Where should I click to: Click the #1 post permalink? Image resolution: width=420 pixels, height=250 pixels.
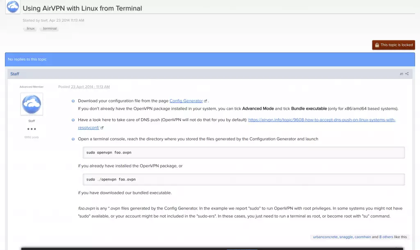pos(401,74)
